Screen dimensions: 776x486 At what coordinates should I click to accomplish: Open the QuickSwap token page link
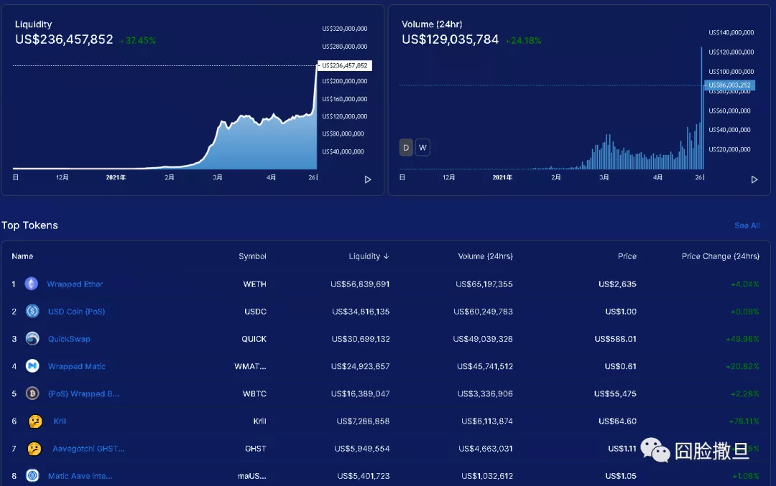[x=69, y=339]
